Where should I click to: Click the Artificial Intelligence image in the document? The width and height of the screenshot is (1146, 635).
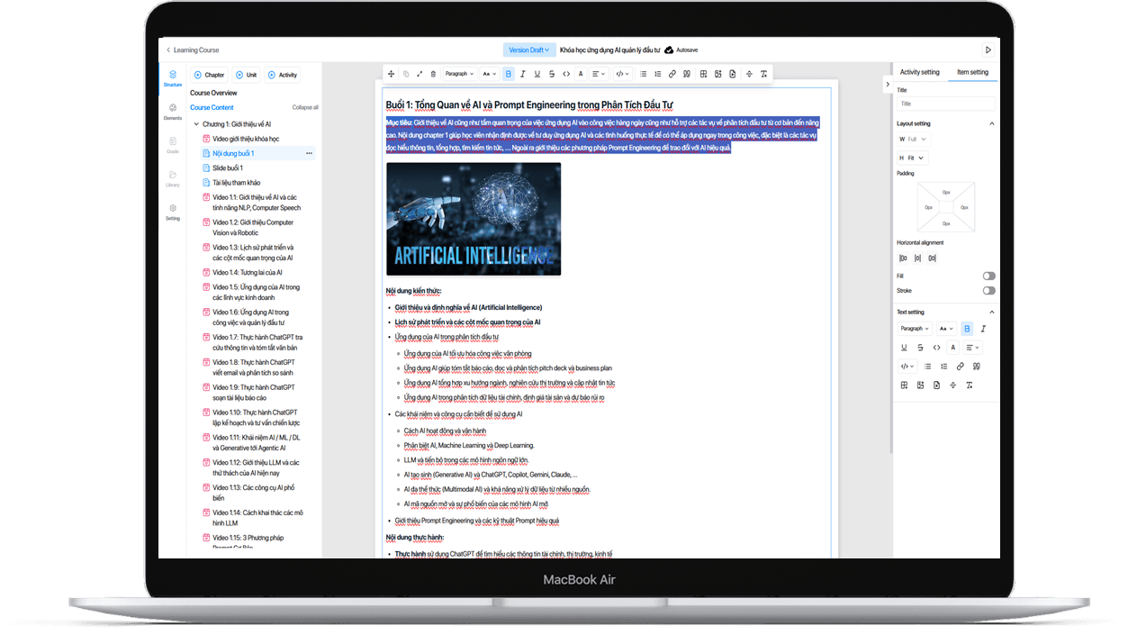474,219
